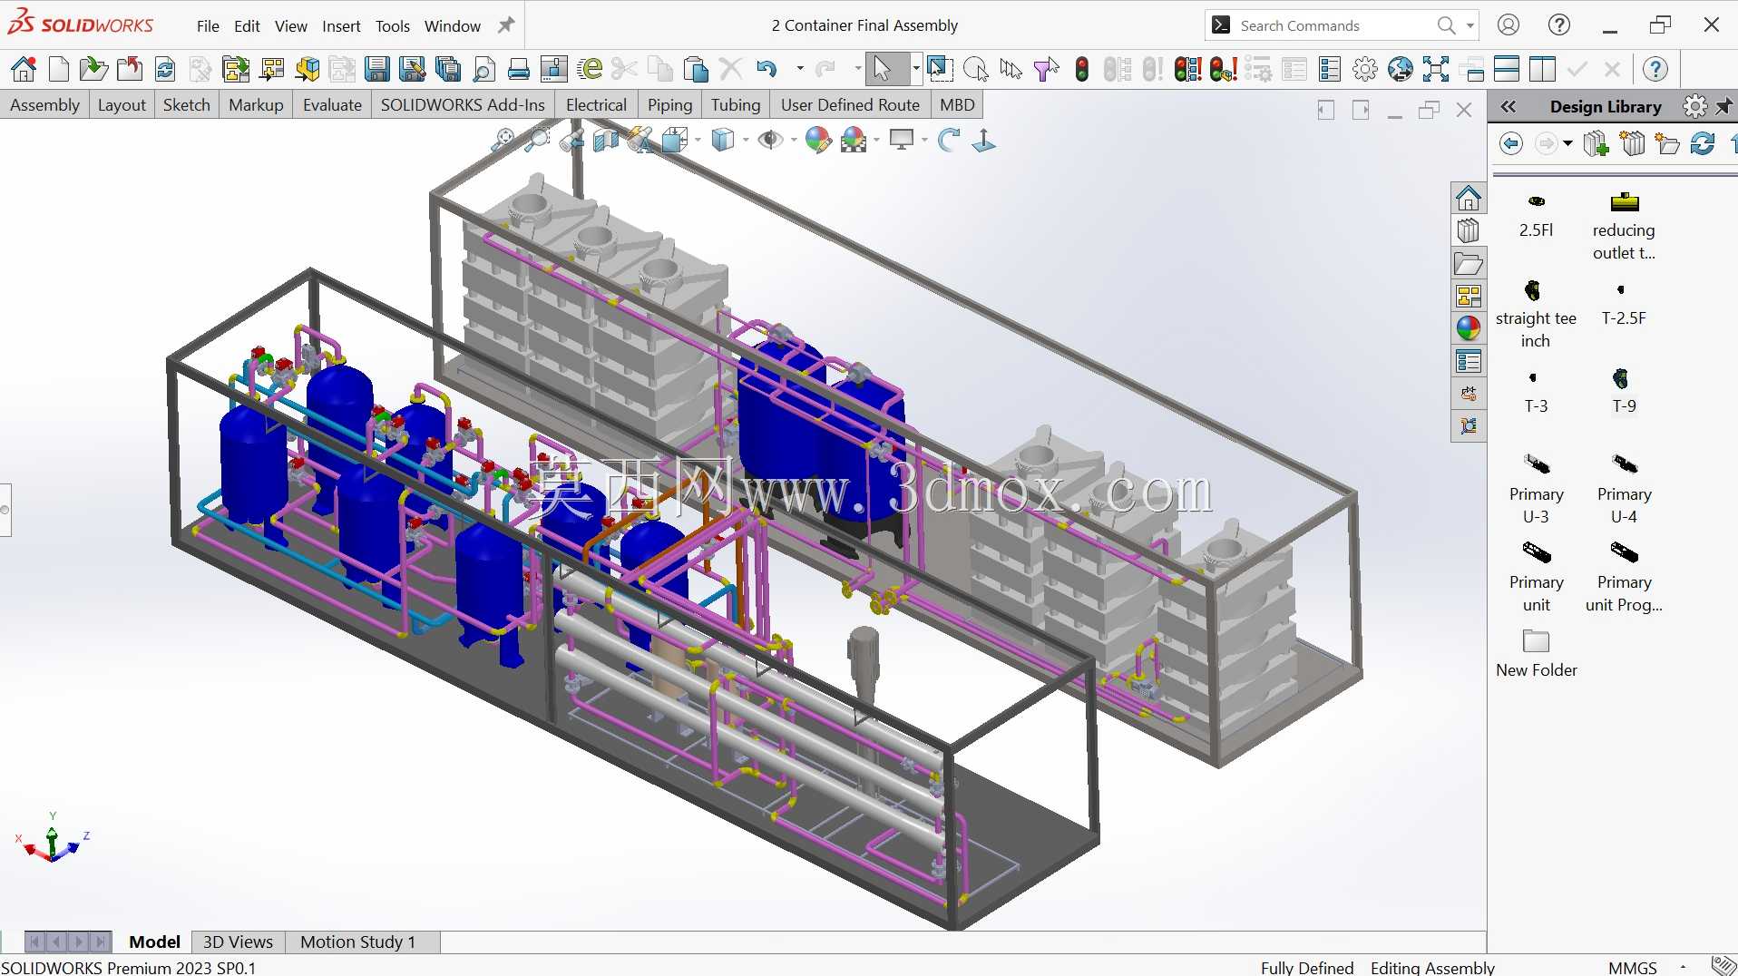Open the View Settings monitor dropdown
Image resolution: width=1738 pixels, height=976 pixels.
924,140
